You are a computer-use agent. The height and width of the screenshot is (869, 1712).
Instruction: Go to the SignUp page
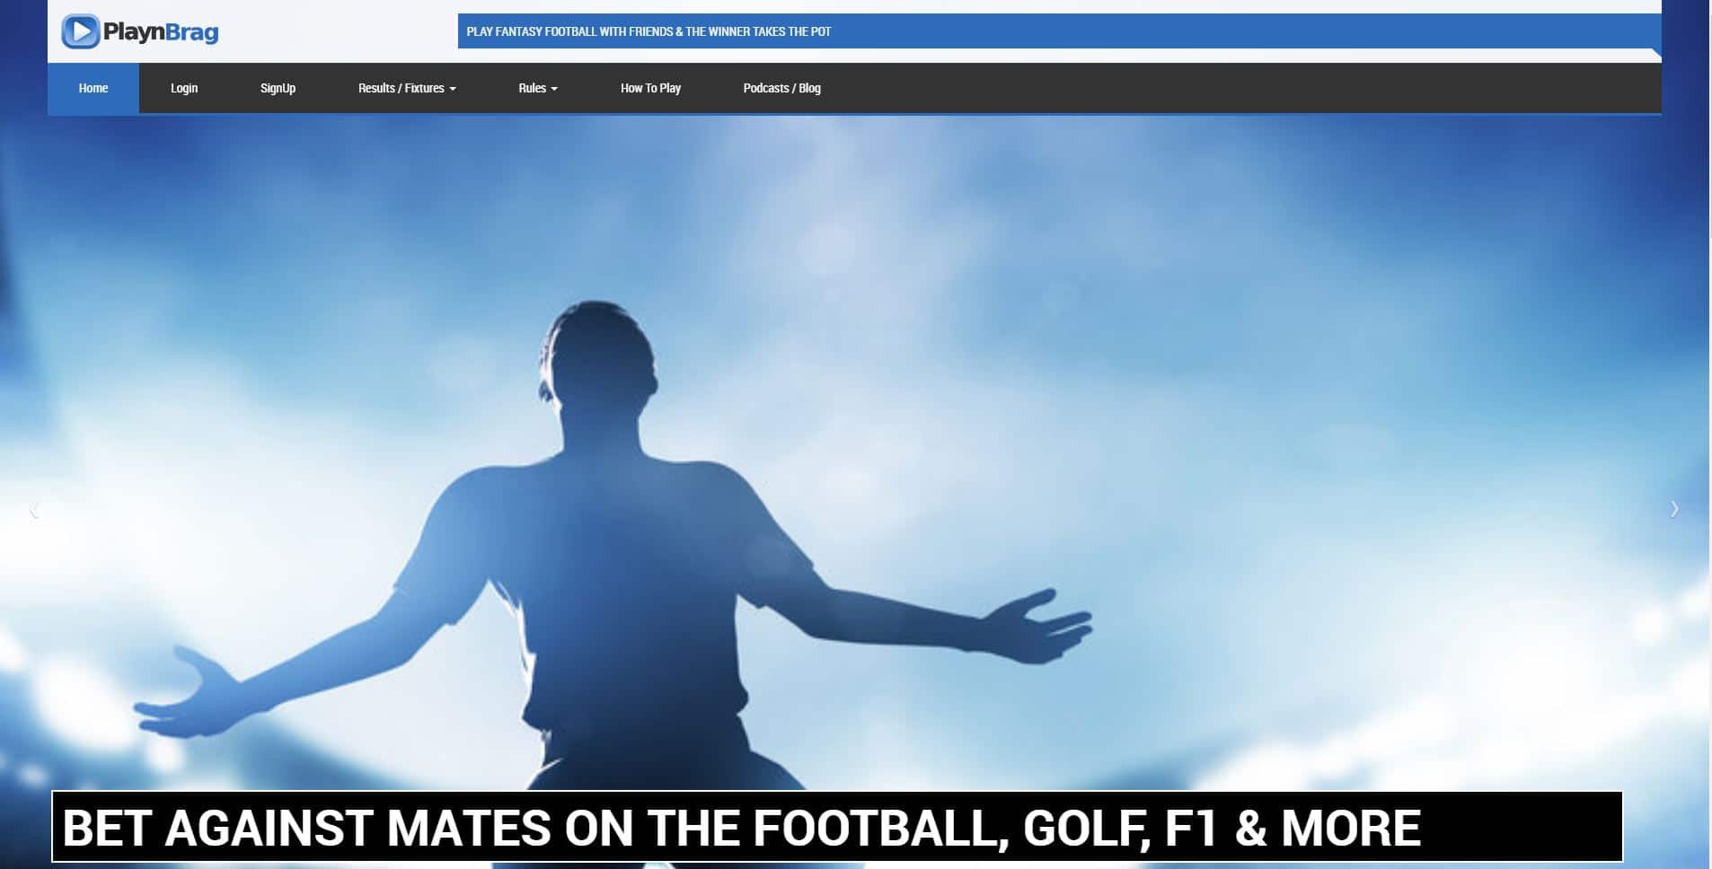click(278, 88)
